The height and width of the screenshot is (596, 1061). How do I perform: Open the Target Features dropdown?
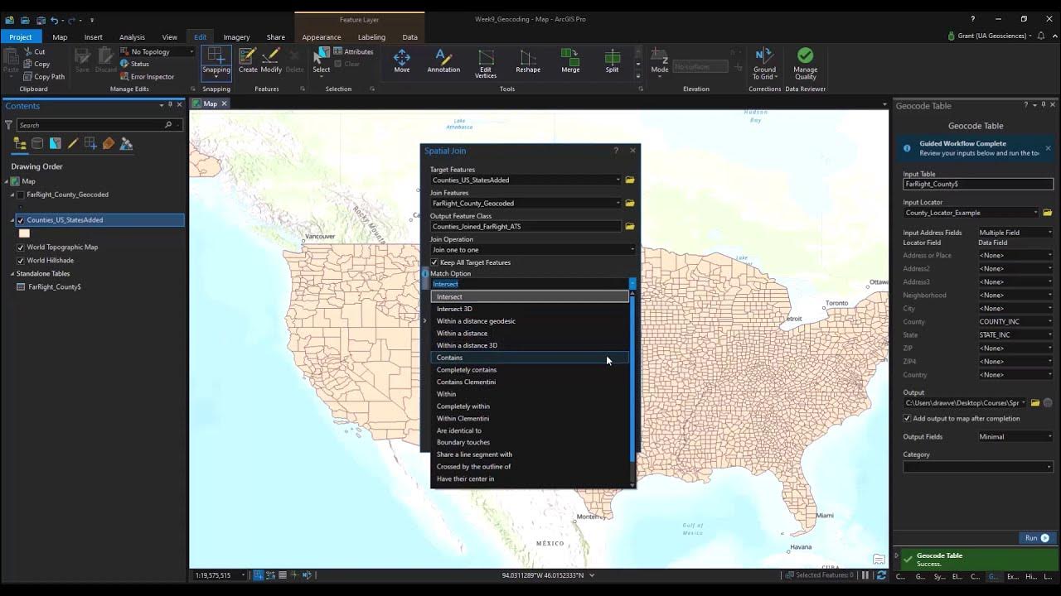coord(618,180)
